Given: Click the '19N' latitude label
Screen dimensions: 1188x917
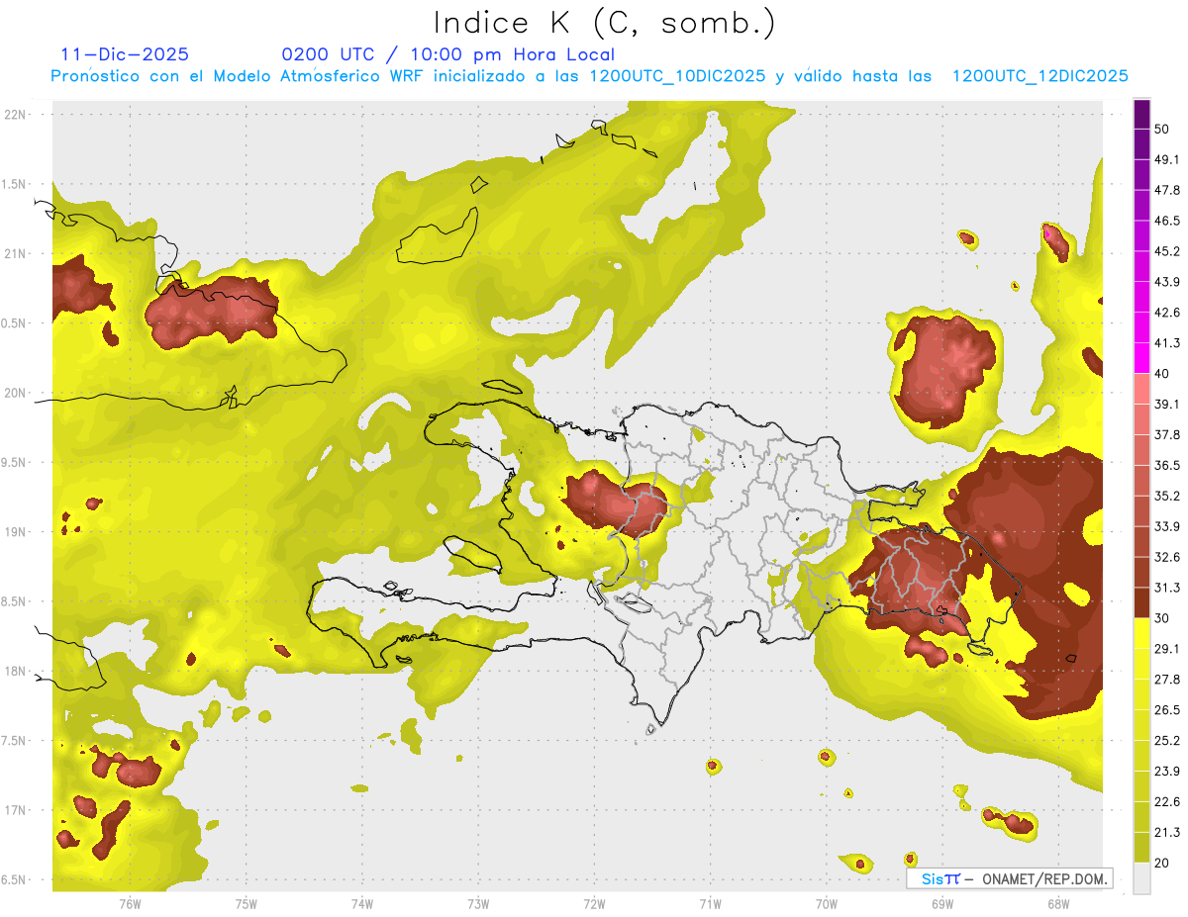Looking at the screenshot, I should pyautogui.click(x=15, y=531).
